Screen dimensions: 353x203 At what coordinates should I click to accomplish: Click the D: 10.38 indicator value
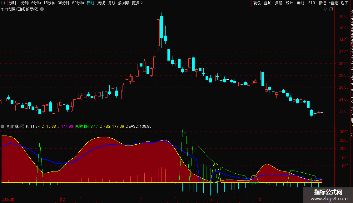(49, 126)
